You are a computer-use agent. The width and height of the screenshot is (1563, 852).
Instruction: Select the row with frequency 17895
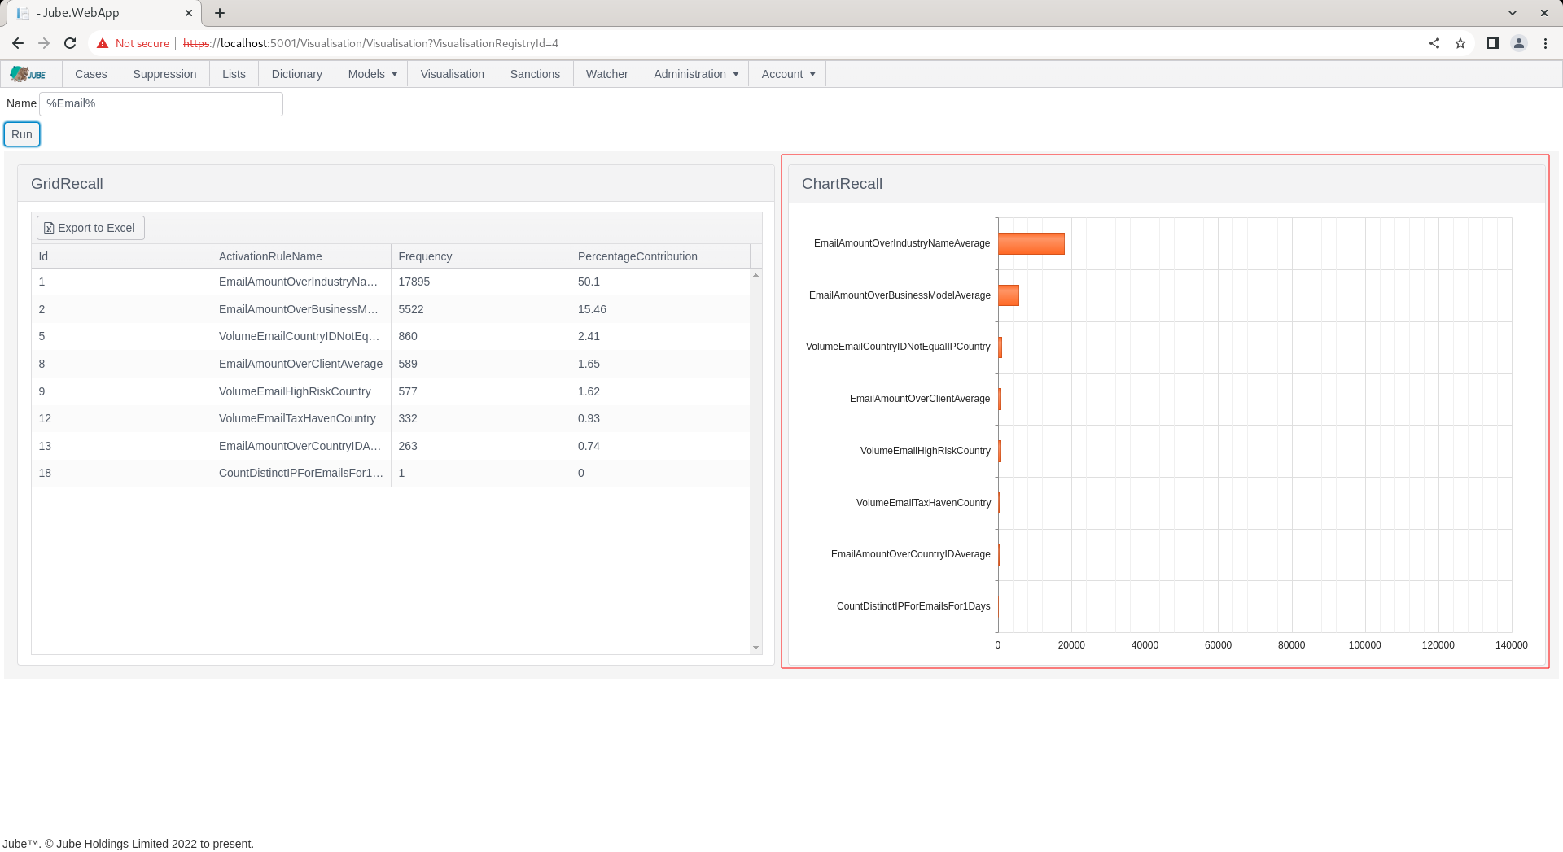point(391,282)
